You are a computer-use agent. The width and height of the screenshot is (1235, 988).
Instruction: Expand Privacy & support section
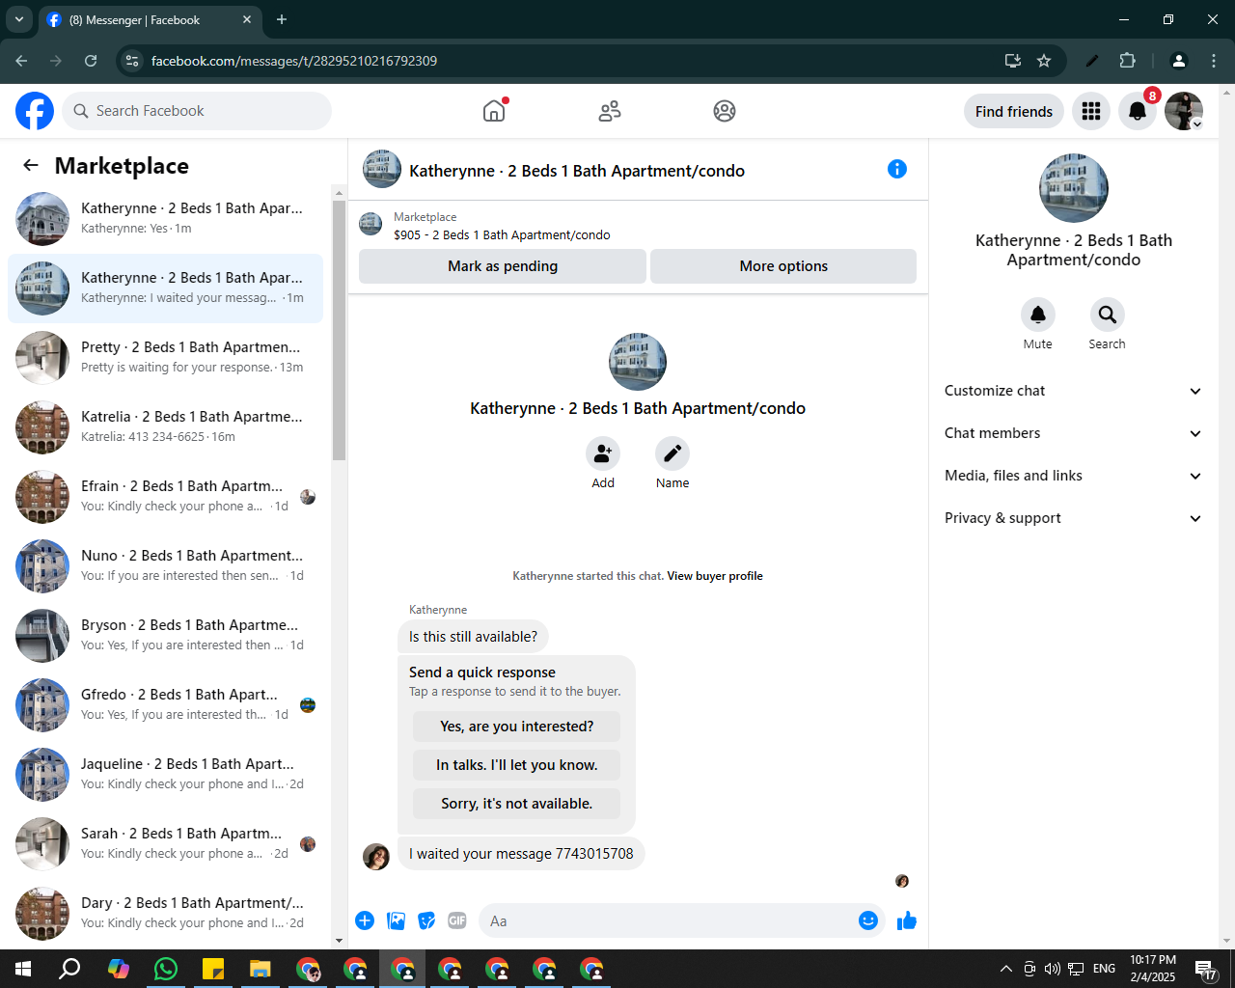pyautogui.click(x=1074, y=518)
